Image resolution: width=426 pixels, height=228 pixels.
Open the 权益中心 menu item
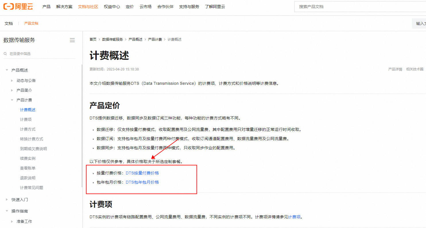pos(112,7)
